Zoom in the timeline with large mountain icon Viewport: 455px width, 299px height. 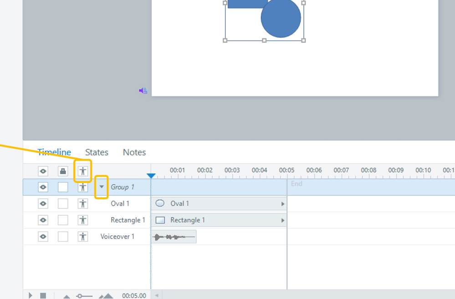click(106, 296)
